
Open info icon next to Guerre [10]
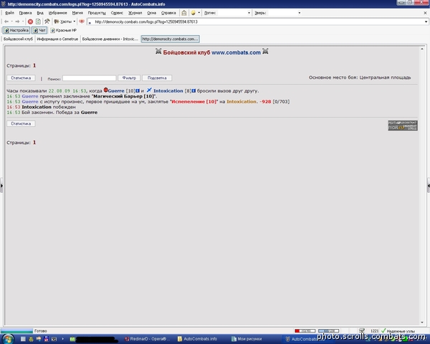[138, 90]
